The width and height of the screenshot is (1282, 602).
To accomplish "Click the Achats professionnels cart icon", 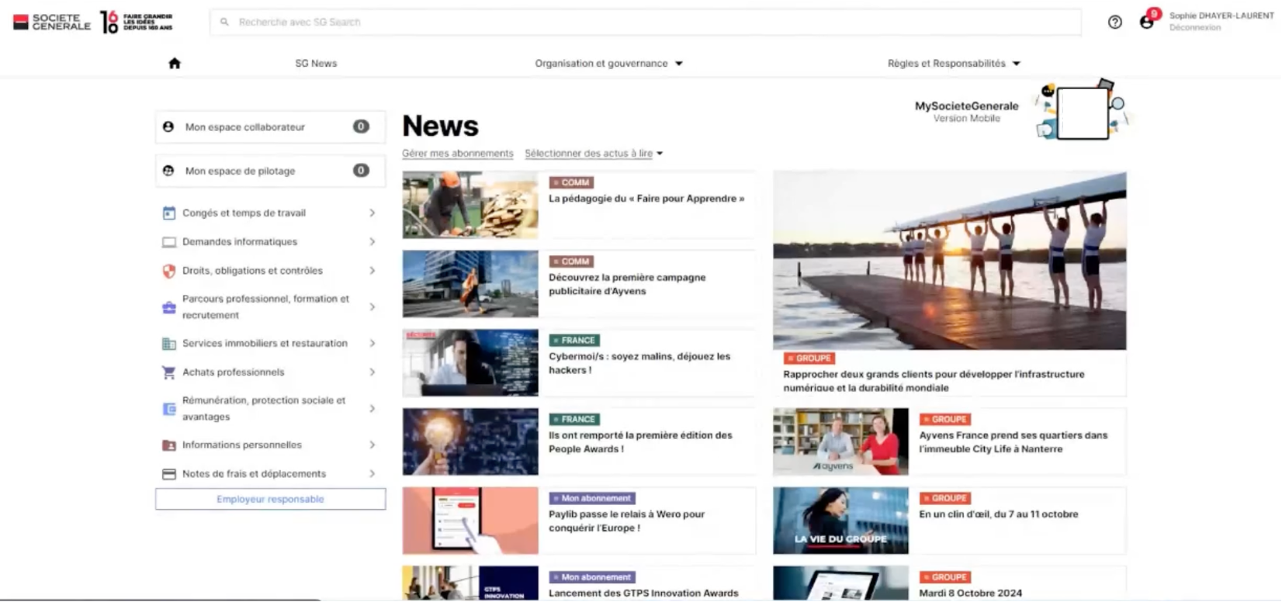I will click(x=168, y=372).
